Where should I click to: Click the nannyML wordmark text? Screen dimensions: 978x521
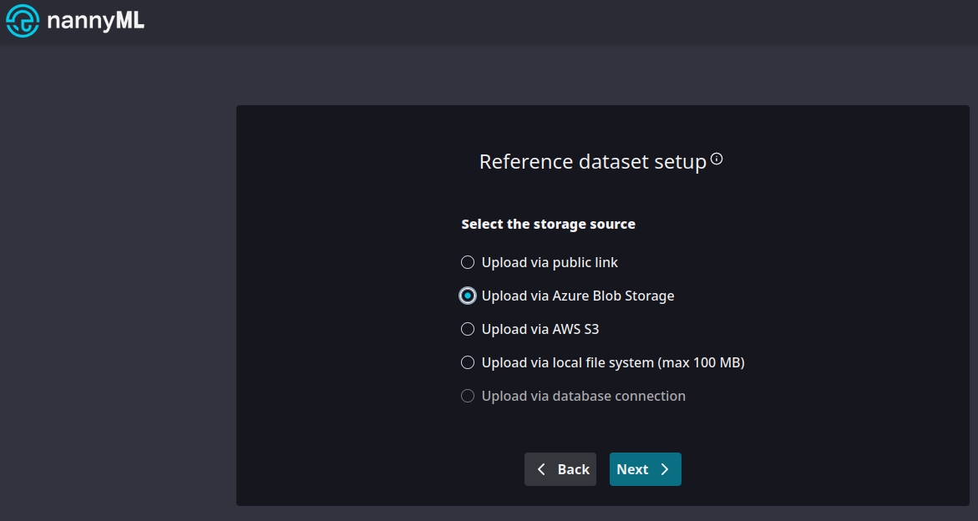click(96, 22)
